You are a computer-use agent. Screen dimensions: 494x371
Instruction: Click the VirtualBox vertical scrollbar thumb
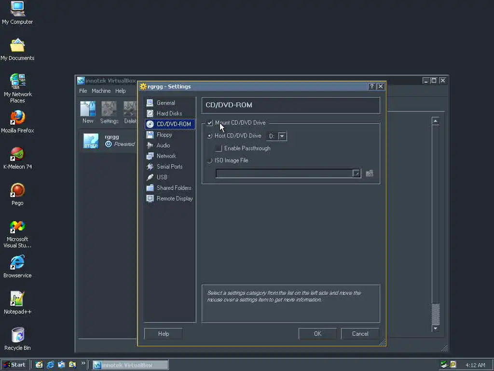click(x=436, y=314)
